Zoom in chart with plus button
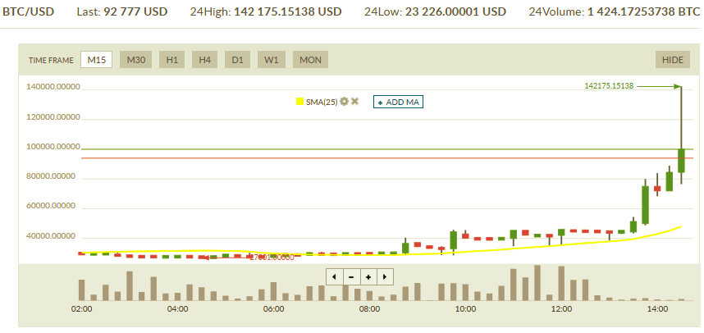This screenshot has width=704, height=333. point(368,276)
